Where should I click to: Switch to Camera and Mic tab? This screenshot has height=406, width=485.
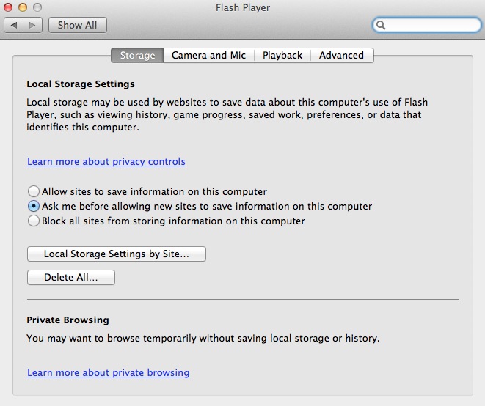(x=209, y=55)
